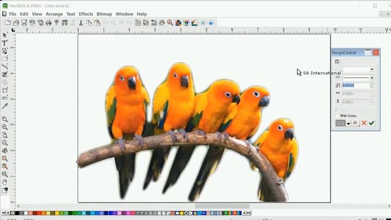Click the 0.033in offset input field

(356, 86)
